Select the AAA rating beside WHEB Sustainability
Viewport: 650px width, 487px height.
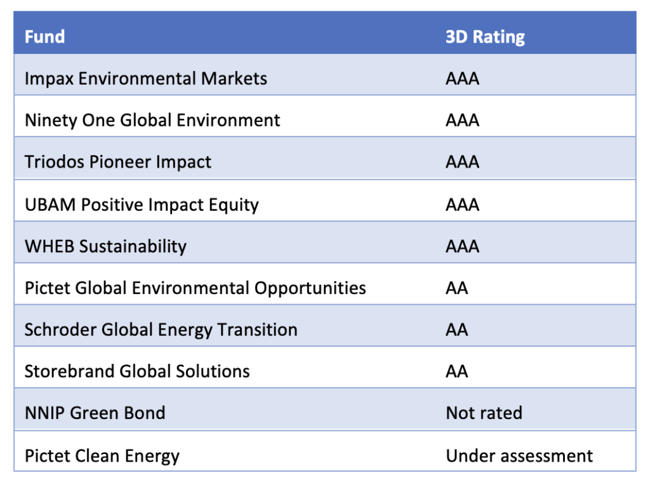click(462, 246)
